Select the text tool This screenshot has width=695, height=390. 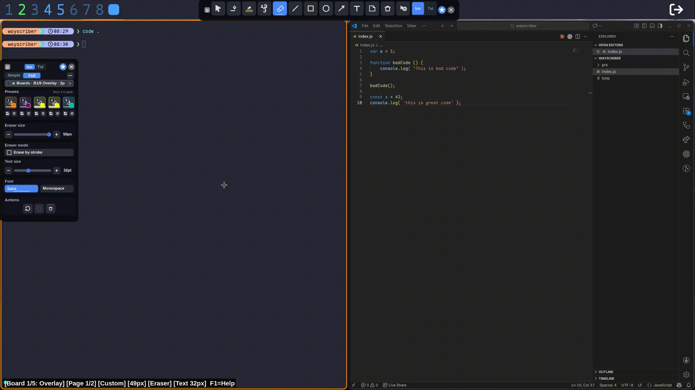pyautogui.click(x=357, y=9)
